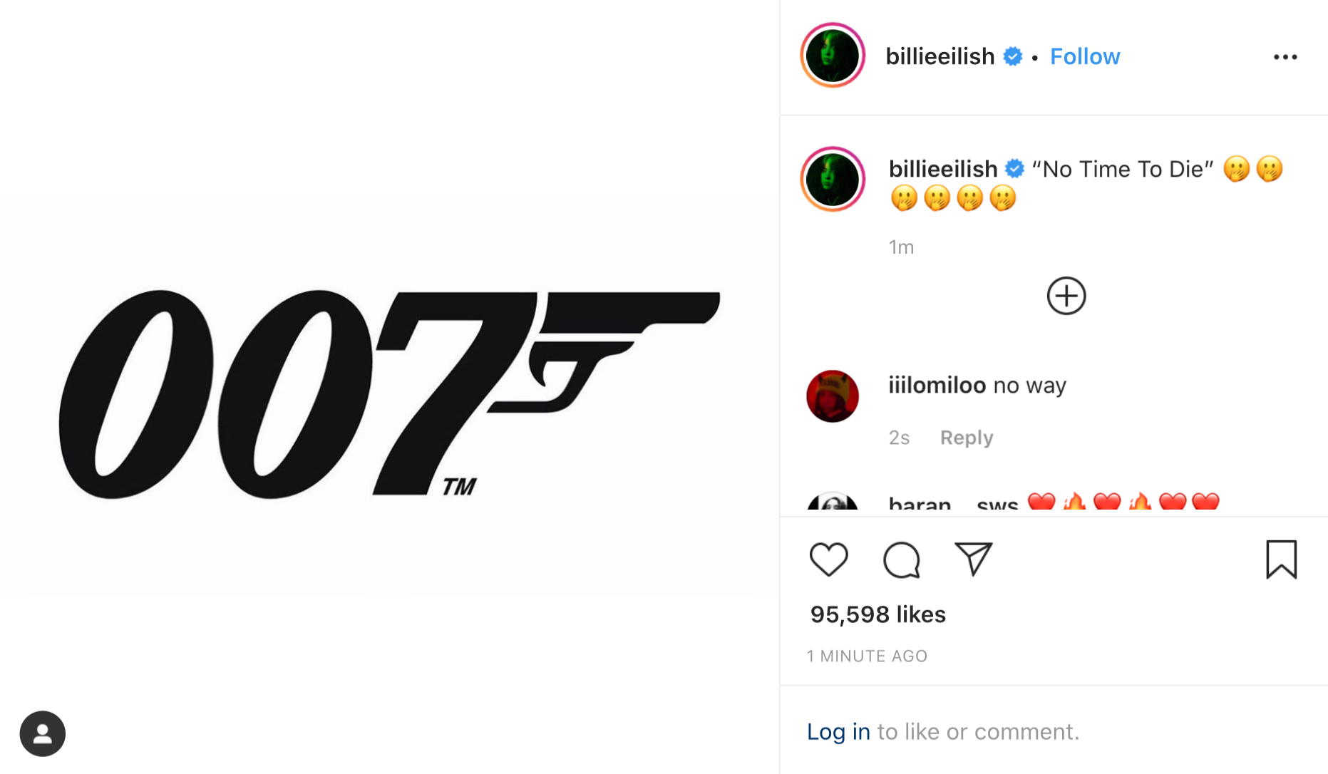This screenshot has width=1328, height=774.
Task: Open iiilomiloo commenter profile picture
Action: click(x=833, y=396)
